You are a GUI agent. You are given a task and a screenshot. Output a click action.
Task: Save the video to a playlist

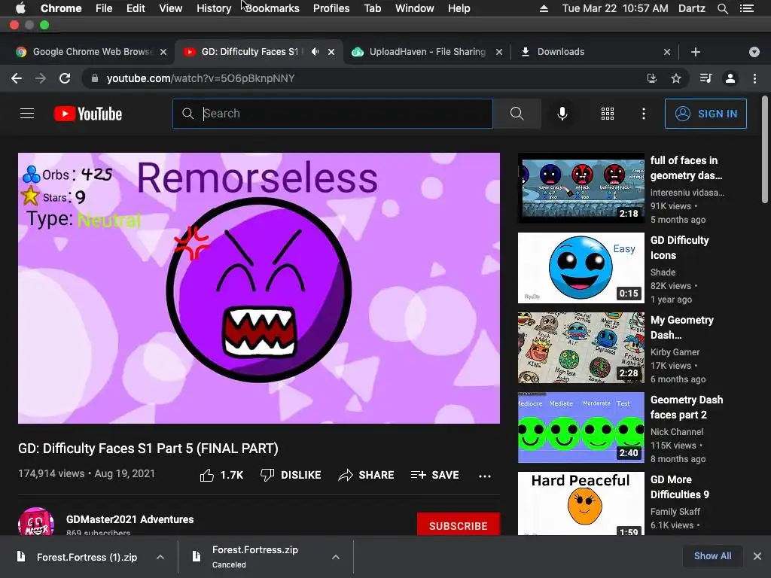pos(434,475)
